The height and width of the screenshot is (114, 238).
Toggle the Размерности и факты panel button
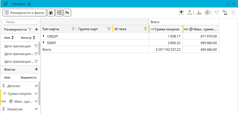click(24, 12)
